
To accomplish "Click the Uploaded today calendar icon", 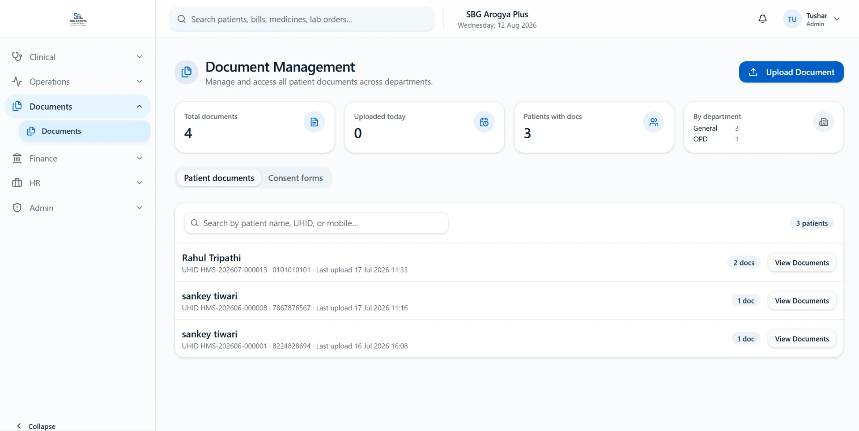I will click(484, 122).
